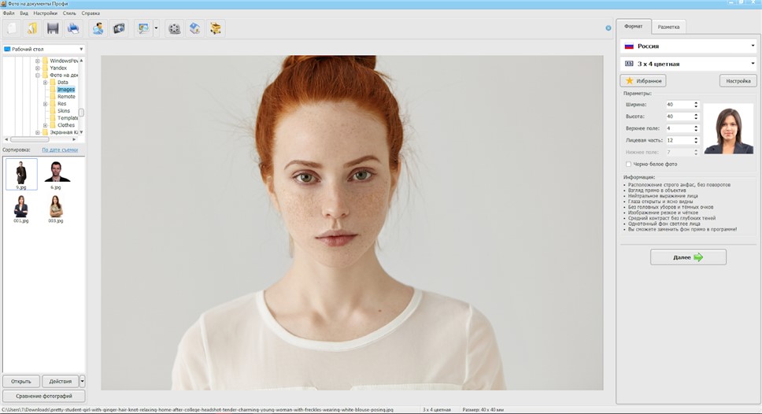Click the Верхнее поле stepper arrows
This screenshot has width=762, height=414.
click(x=696, y=128)
